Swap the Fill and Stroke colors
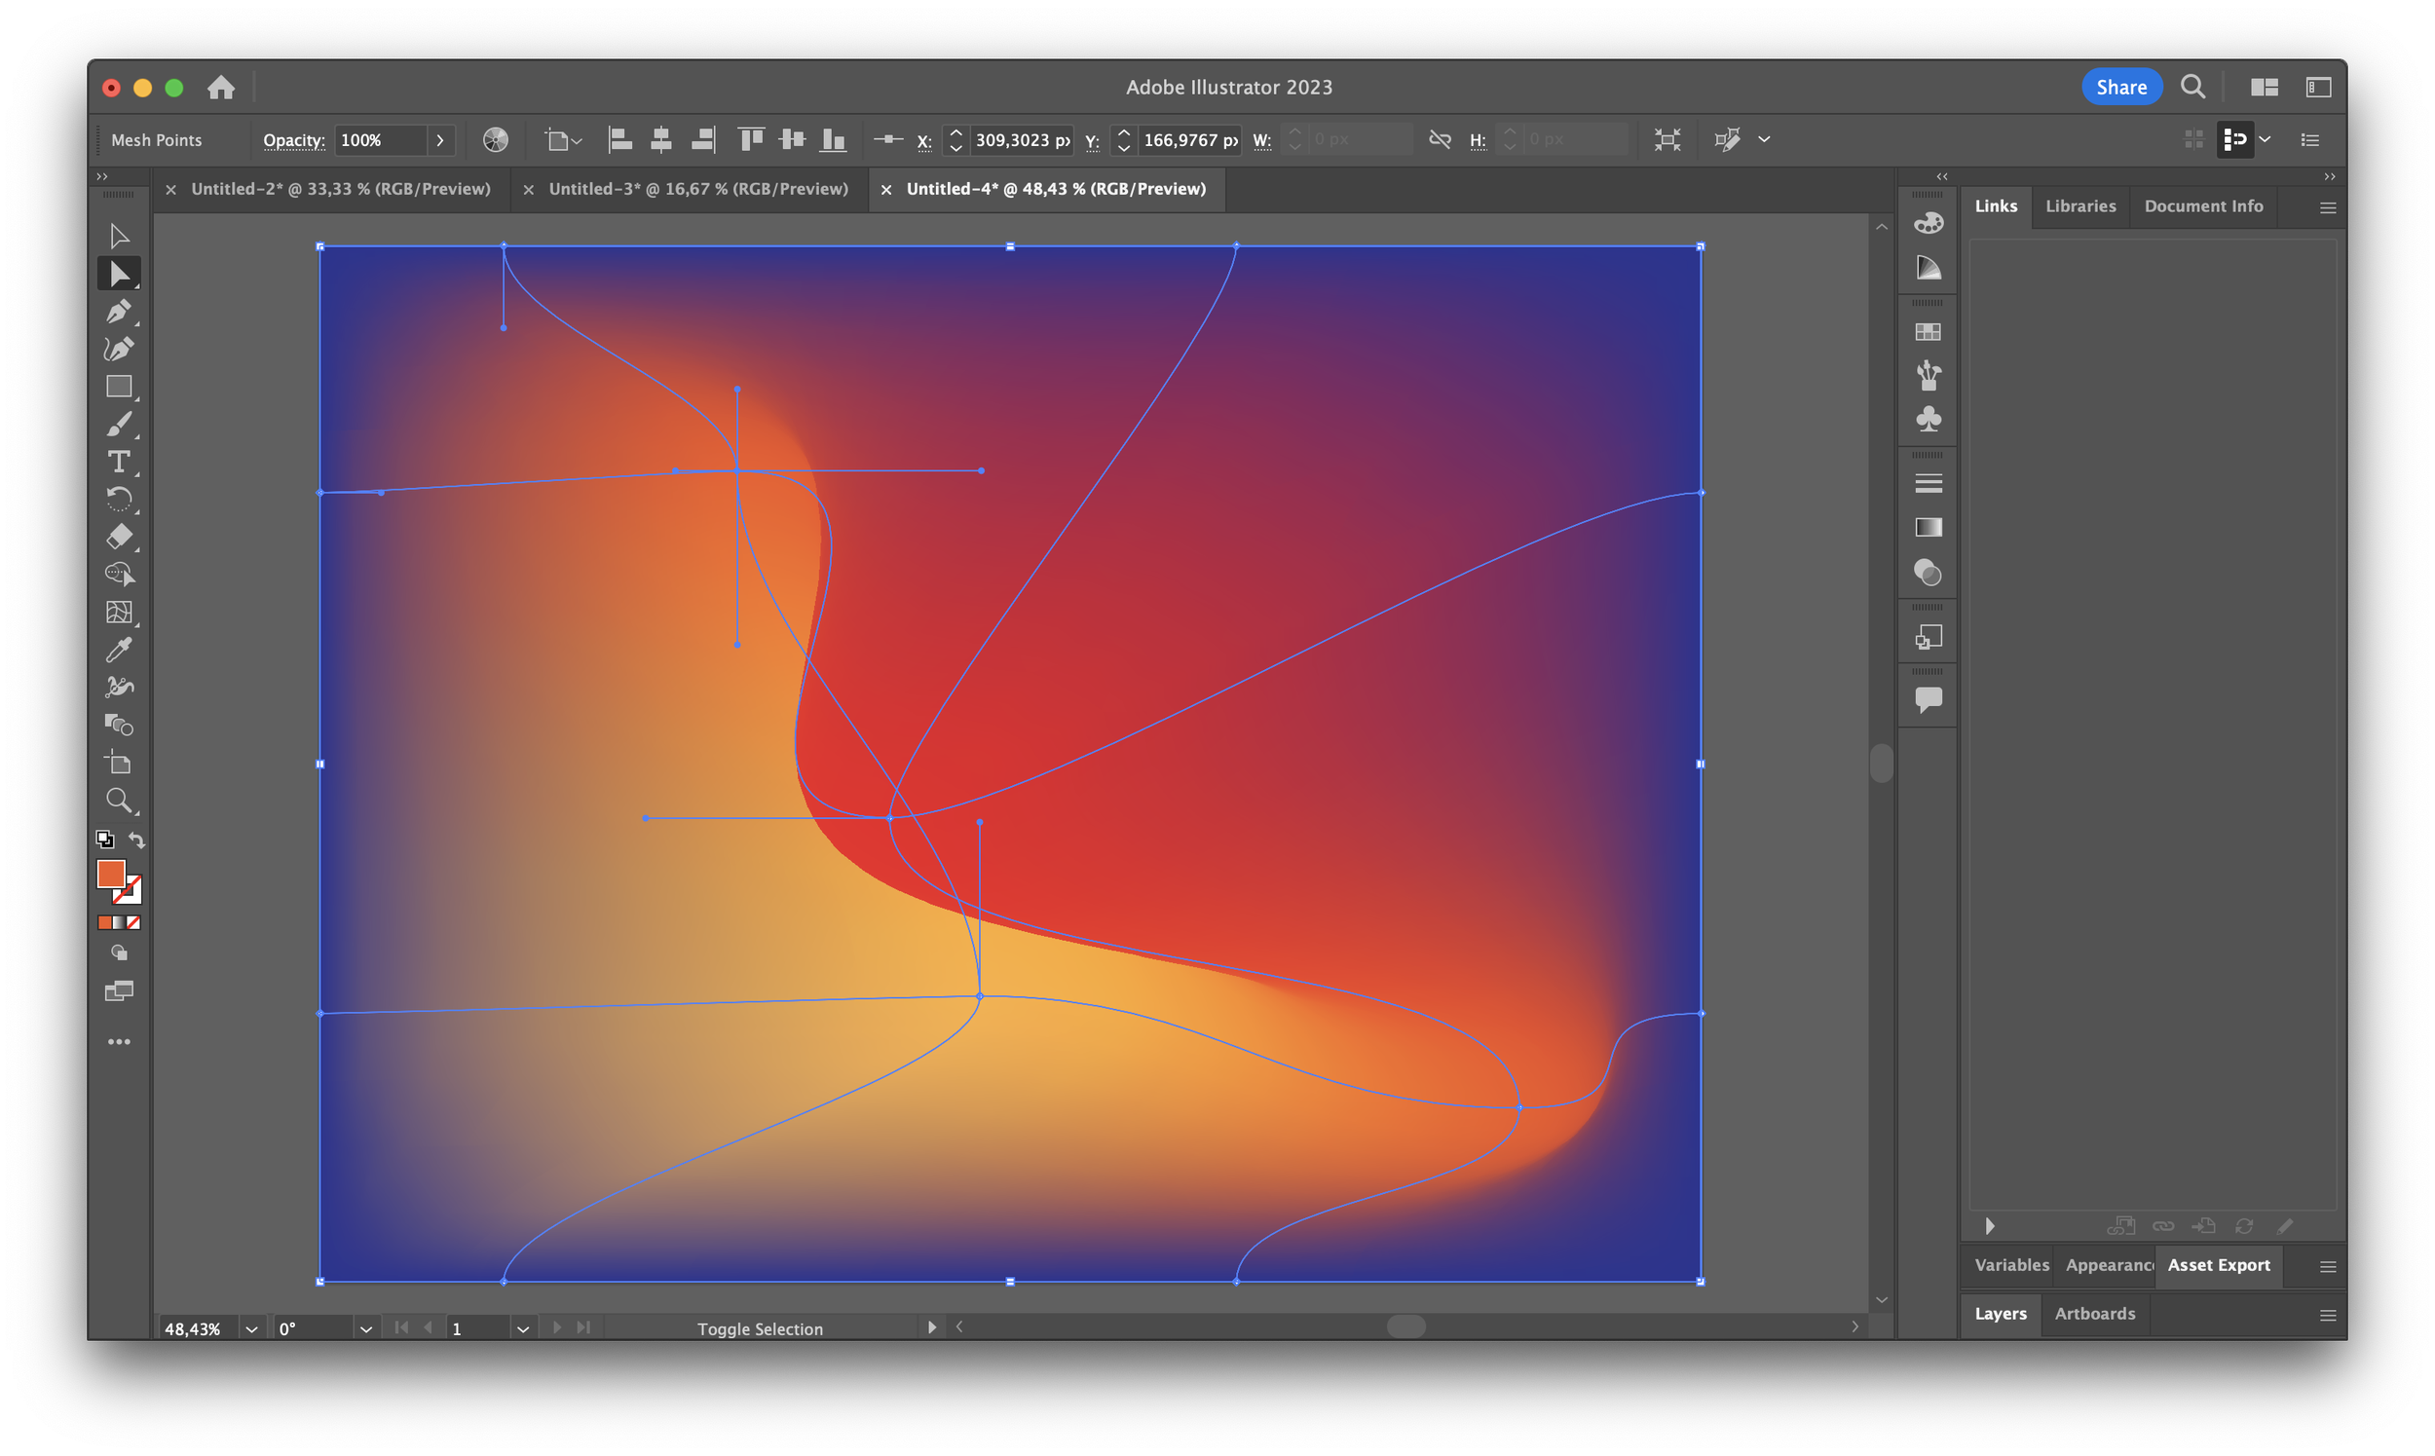This screenshot has width=2435, height=1456. [x=137, y=840]
